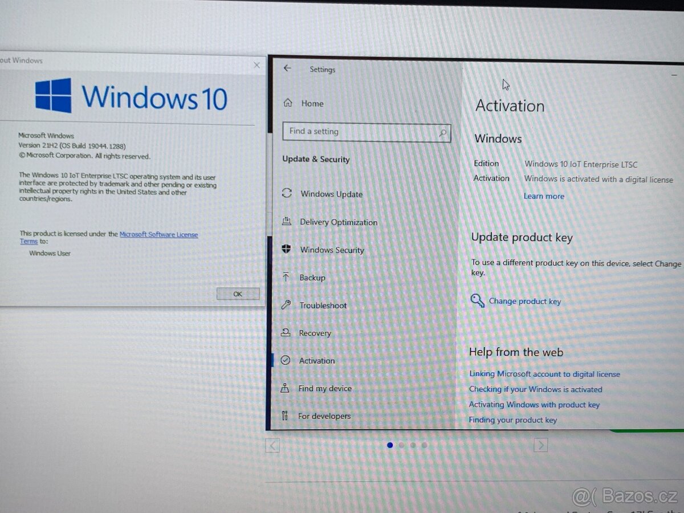684x513 pixels.
Task: Open Checking if your Windows is activated
Action: [x=535, y=389]
